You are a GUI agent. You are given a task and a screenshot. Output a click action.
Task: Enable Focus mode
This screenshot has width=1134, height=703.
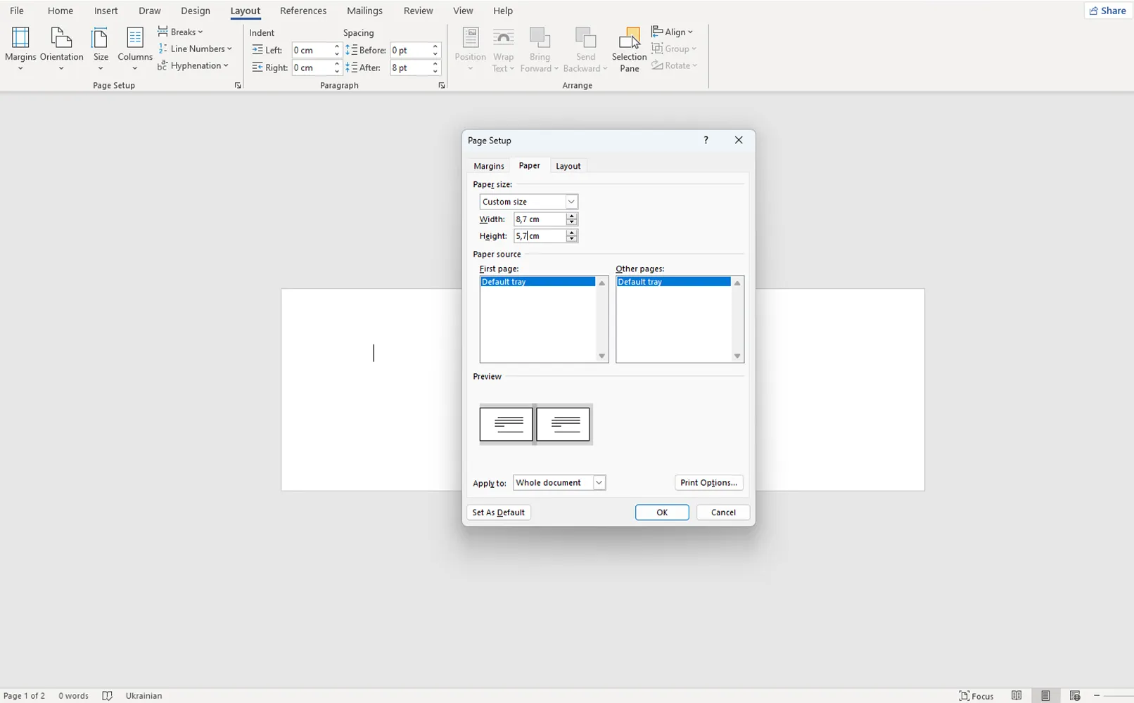point(976,696)
